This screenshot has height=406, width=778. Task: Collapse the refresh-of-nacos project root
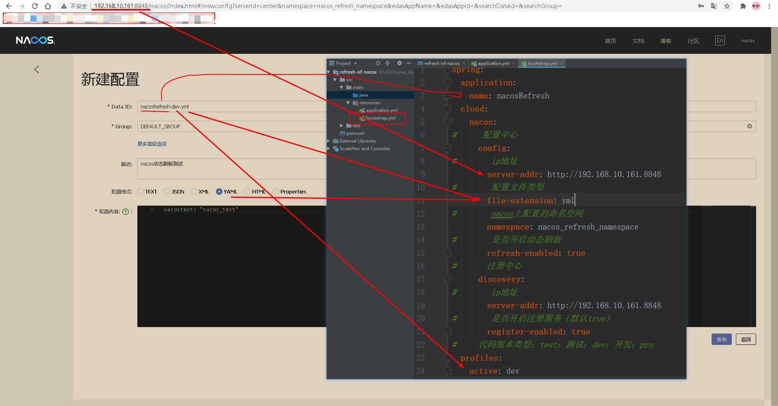(x=329, y=72)
